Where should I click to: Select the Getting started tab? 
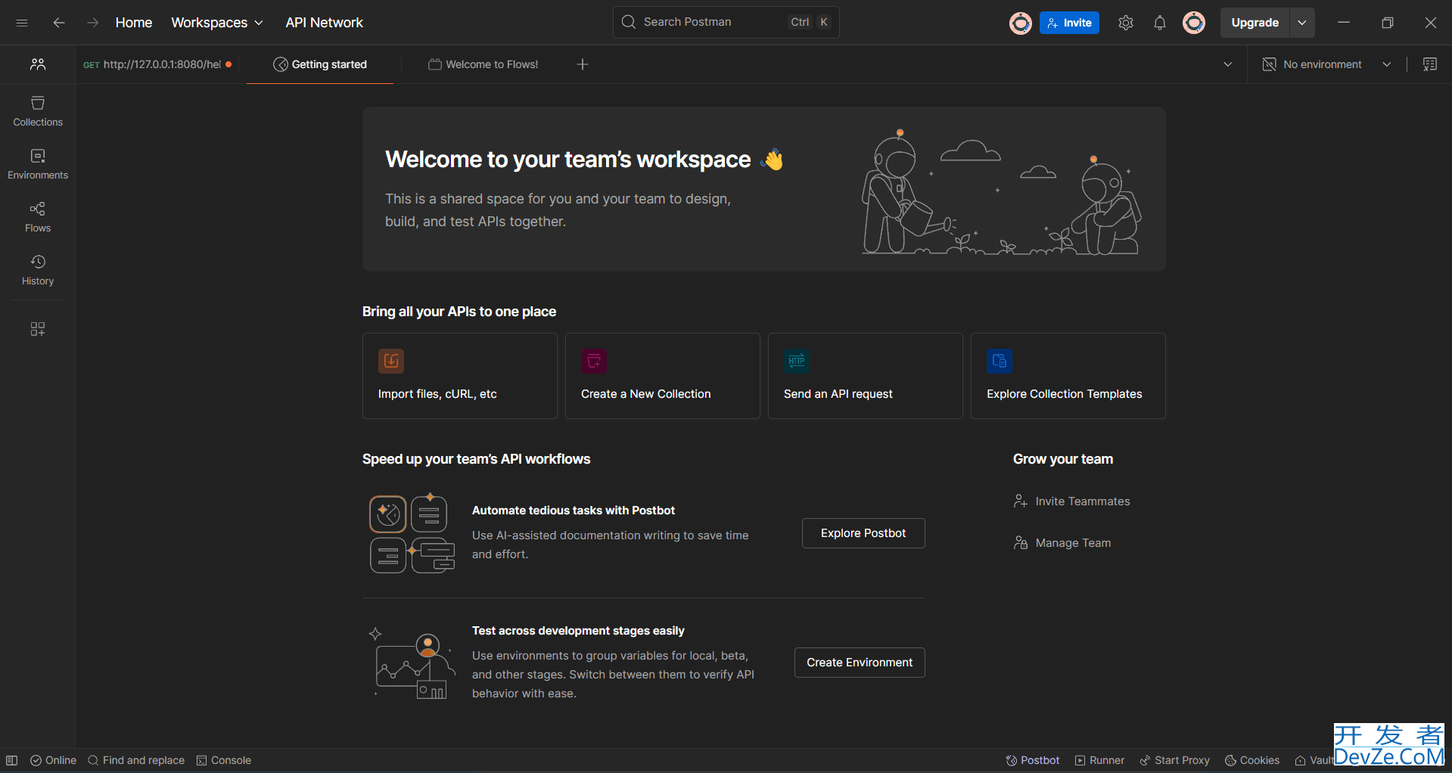320,64
